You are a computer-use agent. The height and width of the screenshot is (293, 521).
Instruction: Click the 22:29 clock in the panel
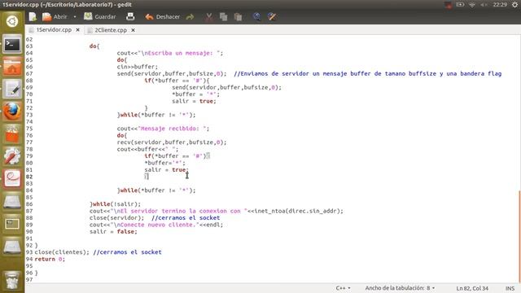pos(500,5)
